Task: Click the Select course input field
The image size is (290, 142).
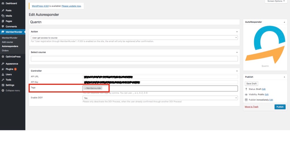Action: 134,59
